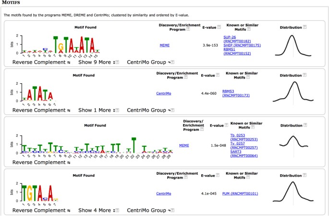Click help icon beside last CentriMo Group
The height and width of the screenshot is (216, 329).
pos(172,210)
